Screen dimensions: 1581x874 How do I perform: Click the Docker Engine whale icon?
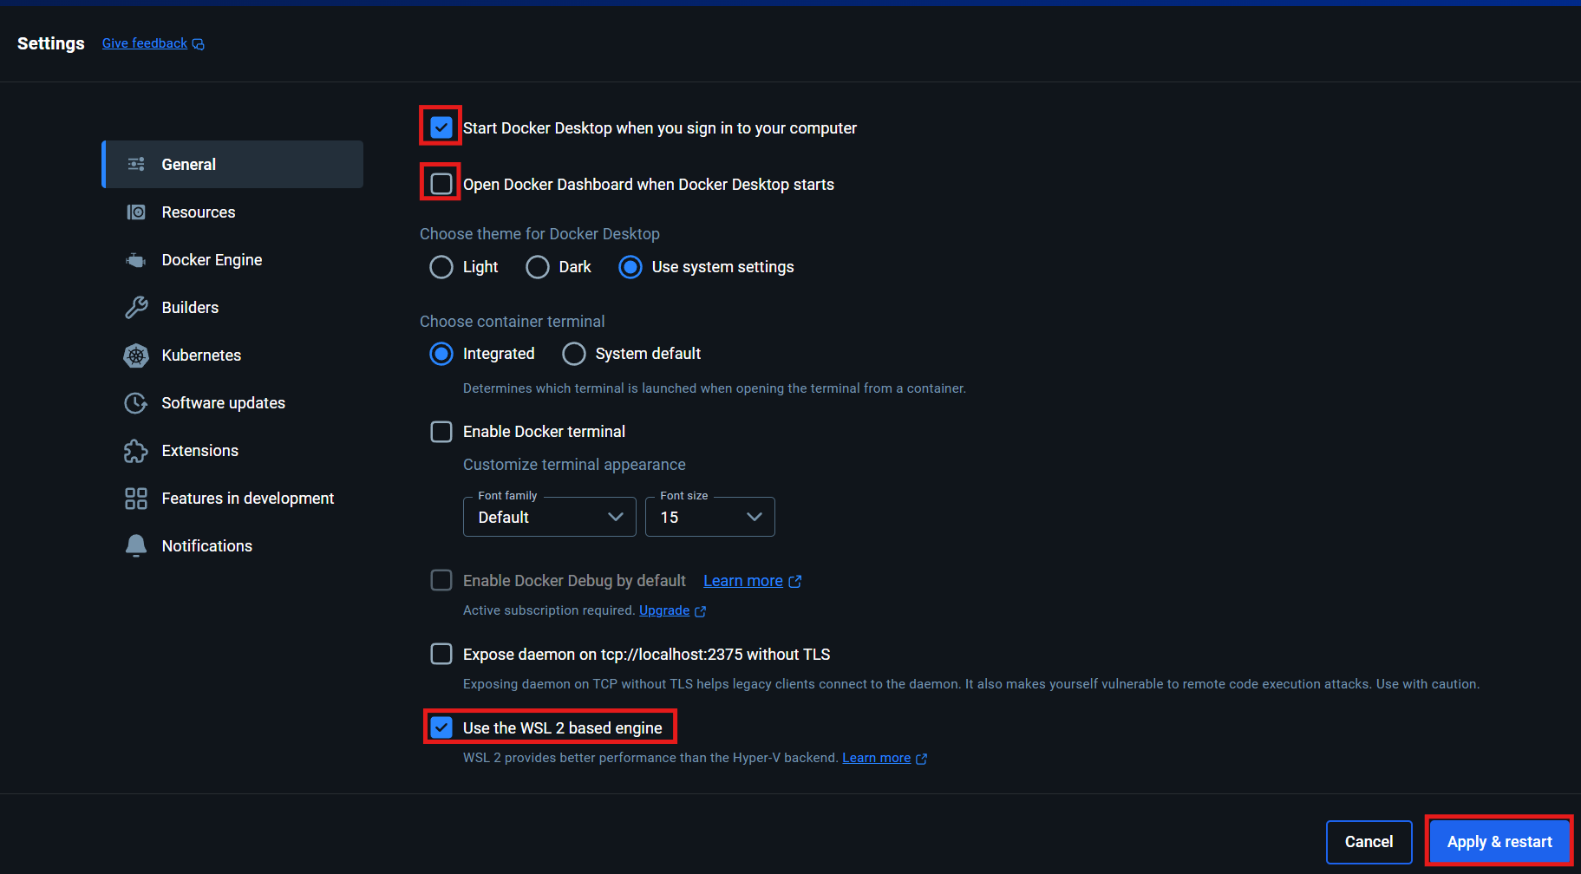pos(136,260)
